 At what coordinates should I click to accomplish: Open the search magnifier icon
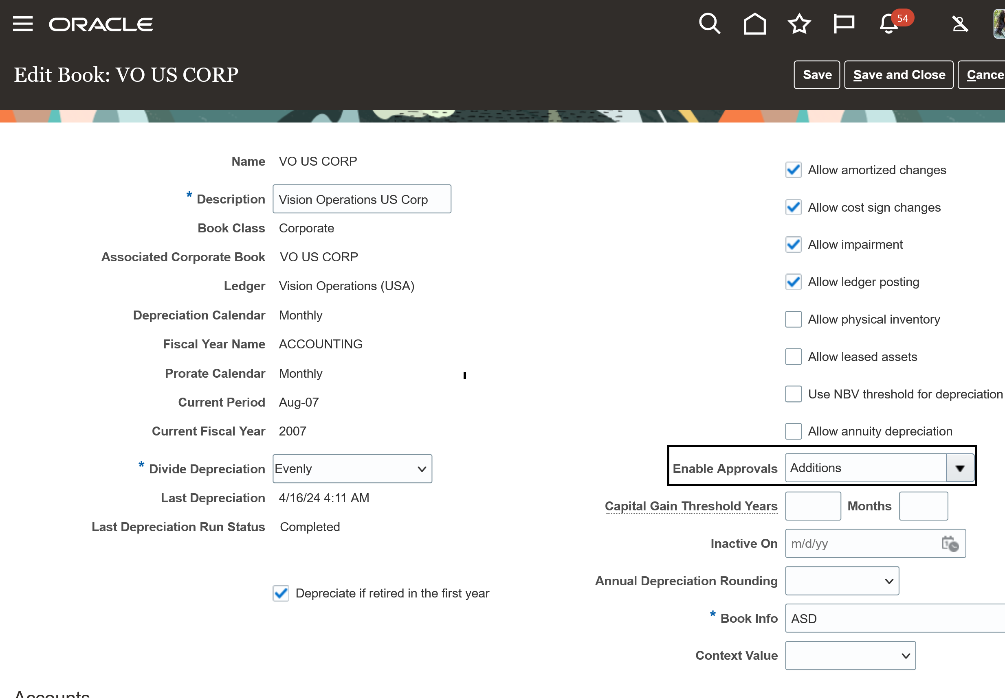[710, 24]
